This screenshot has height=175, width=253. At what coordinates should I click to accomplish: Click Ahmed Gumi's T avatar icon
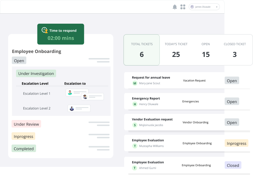point(135,168)
